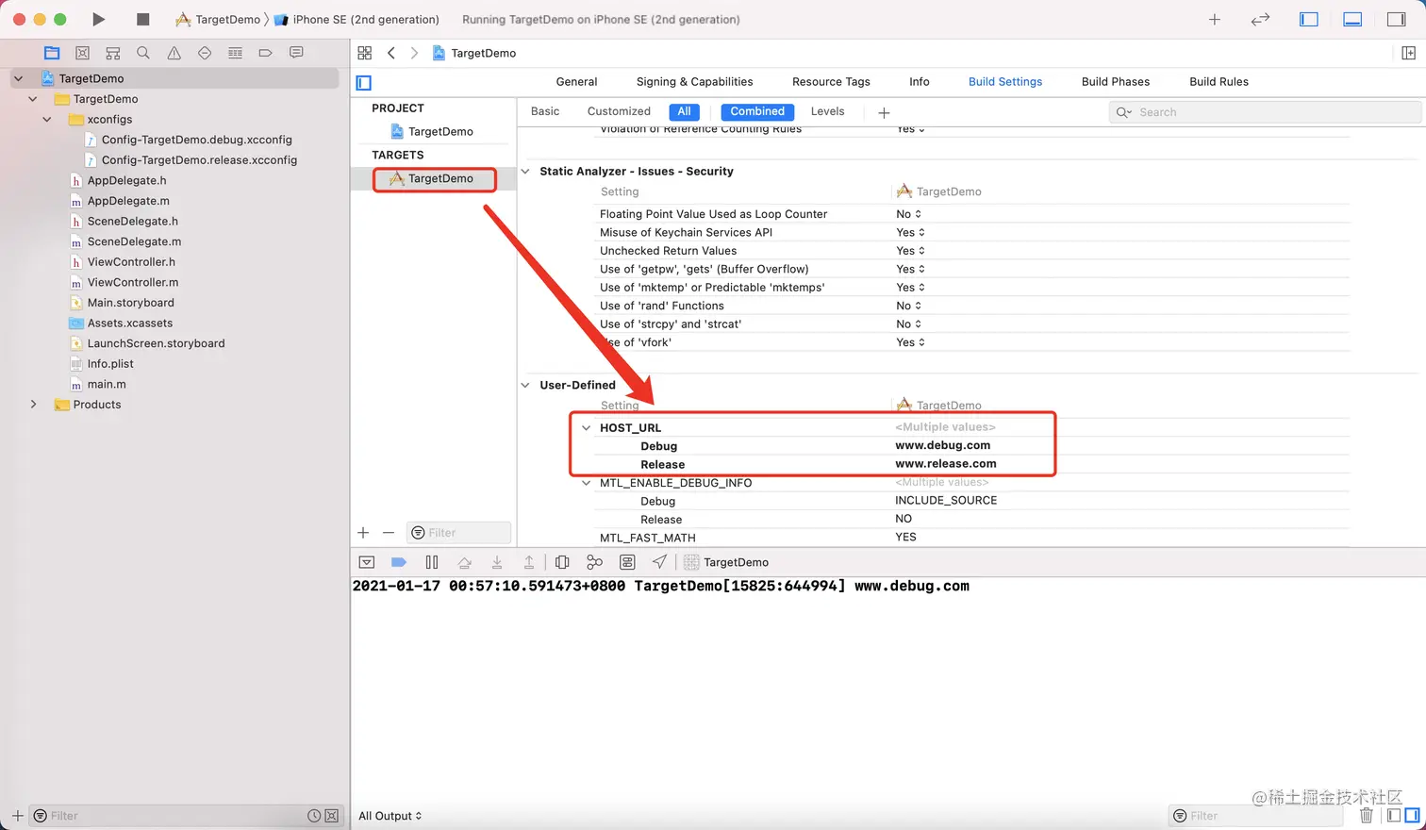Screen dimensions: 1426x830
Task: Toggle source-control status file filter
Action: 331,816
